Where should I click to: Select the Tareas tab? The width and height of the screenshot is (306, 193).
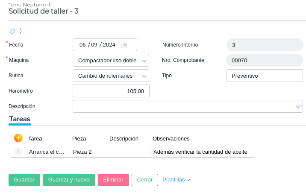pos(20,119)
